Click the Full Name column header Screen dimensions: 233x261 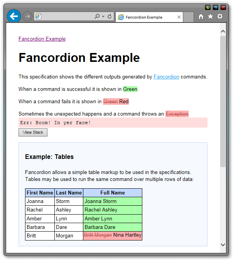point(113,193)
